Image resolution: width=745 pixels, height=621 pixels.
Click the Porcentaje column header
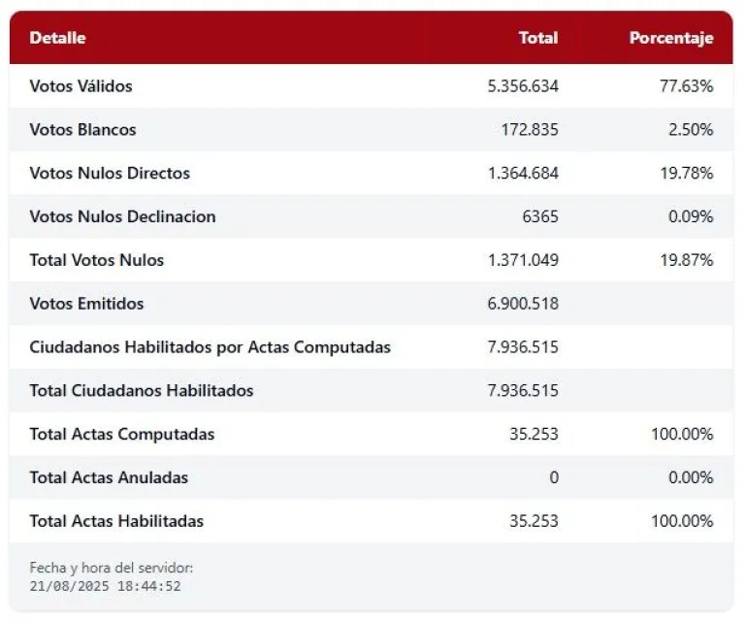(x=670, y=38)
